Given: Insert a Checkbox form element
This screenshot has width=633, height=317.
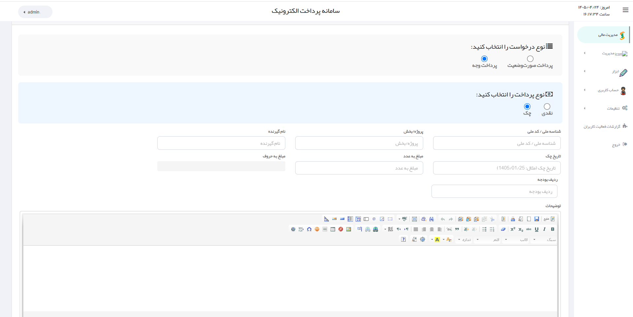Looking at the screenshot, I should [x=382, y=219].
